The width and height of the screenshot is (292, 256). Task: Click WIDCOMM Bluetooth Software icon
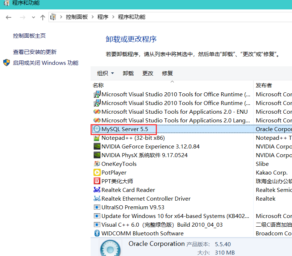coord(97,233)
